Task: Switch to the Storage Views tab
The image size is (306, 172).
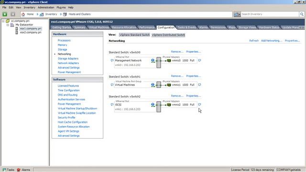Action: (x=247, y=28)
